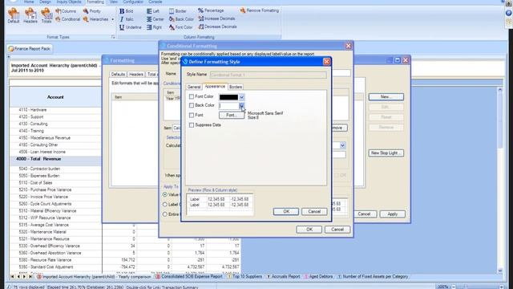Open the Formatting ribbon tab
The image size is (513, 289).
95,2
